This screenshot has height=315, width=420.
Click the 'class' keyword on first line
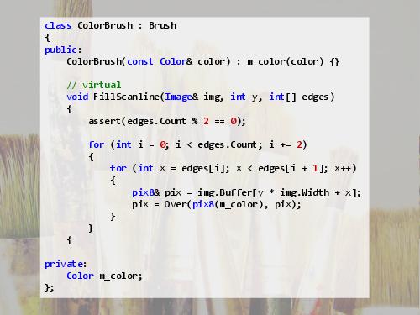[x=58, y=25]
